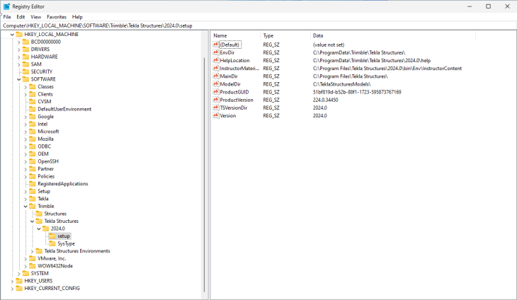Click the folder icon of the Microsoft key

click(33, 132)
